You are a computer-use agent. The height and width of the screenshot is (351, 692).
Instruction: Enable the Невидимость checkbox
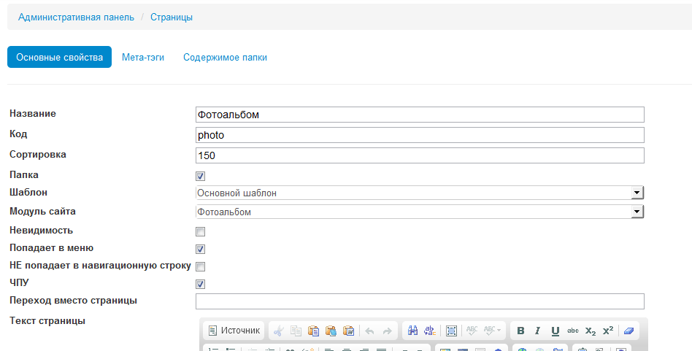(x=200, y=231)
